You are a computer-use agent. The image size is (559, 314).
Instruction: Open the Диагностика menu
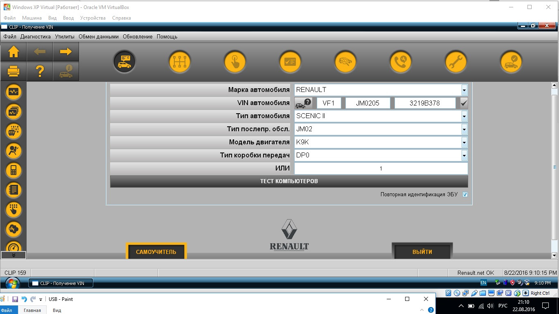36,36
